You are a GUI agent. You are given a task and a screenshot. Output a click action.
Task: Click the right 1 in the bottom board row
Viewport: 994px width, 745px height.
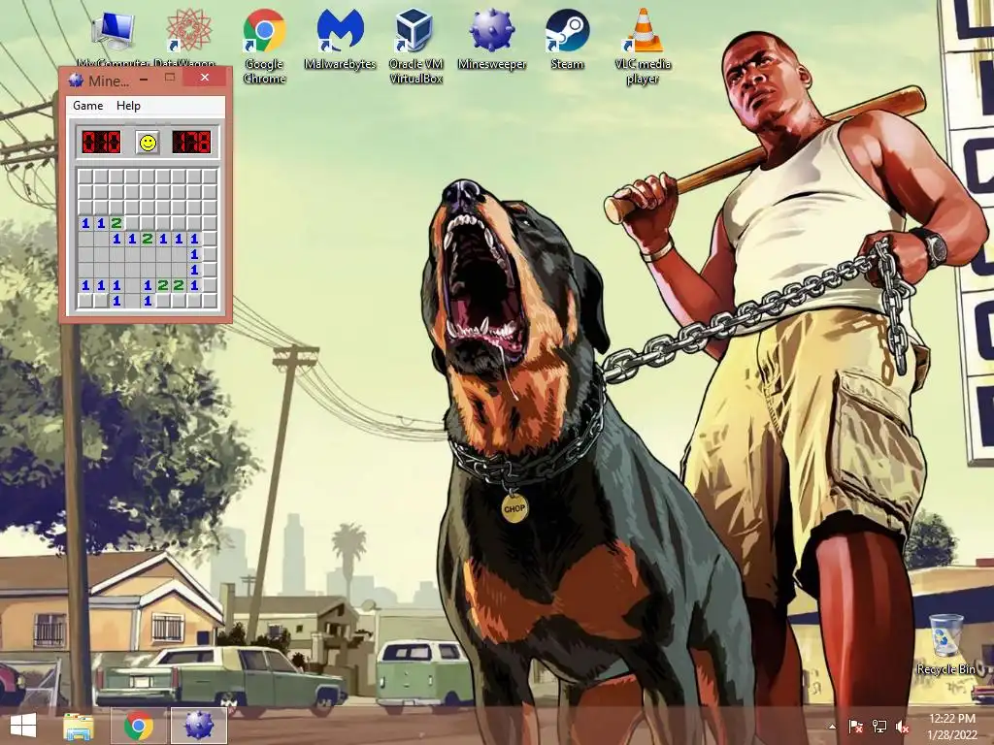pos(148,301)
